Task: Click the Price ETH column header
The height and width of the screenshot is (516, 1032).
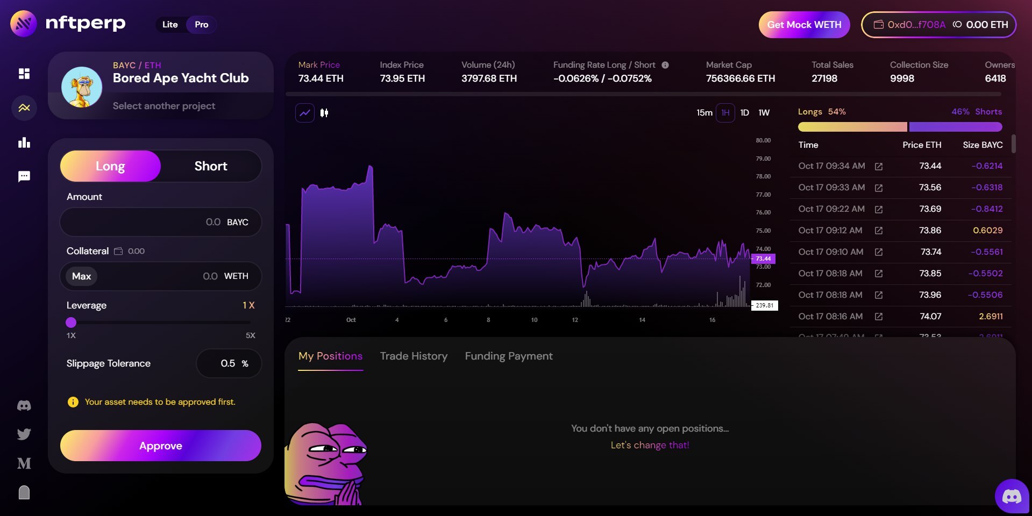Action: tap(922, 145)
